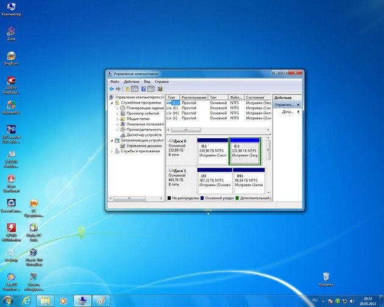Open Zune desktop shortcut
The width and height of the screenshot is (384, 307).
click(11, 34)
